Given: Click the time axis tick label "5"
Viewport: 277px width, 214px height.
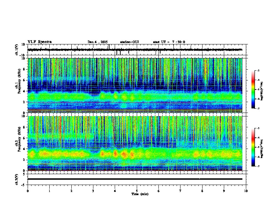Looking at the screenshot, I should click(137, 191).
